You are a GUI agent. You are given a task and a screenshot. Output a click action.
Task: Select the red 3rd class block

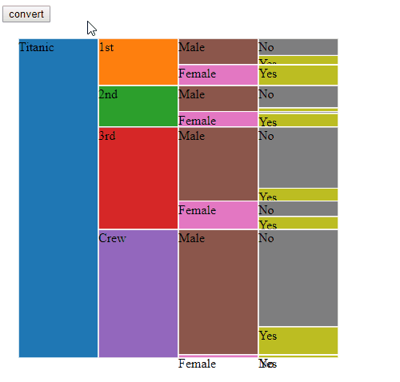[x=138, y=178]
